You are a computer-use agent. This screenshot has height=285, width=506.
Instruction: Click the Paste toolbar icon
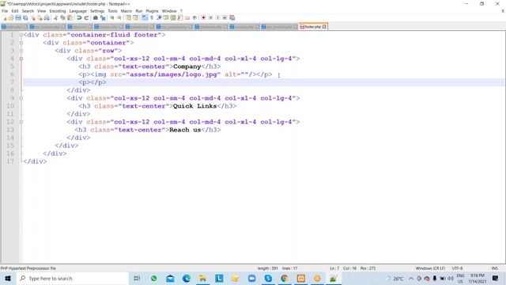pos(70,17)
